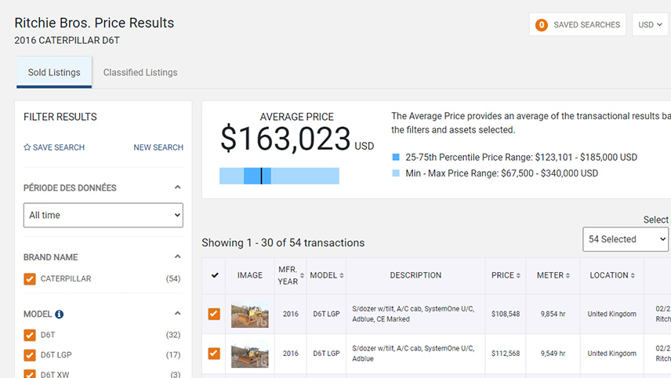Sort the Meter column arrows
671x378 pixels.
point(568,276)
